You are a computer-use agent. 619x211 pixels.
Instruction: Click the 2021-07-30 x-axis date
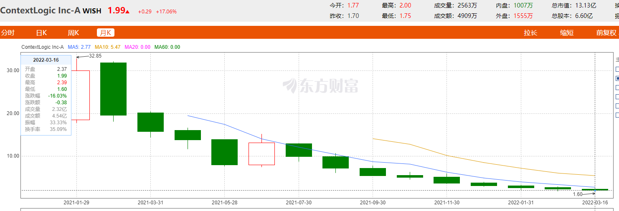pos(298,203)
